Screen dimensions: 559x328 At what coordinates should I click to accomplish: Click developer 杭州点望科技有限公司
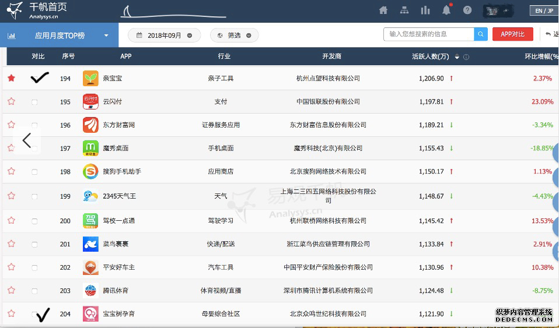[x=328, y=78]
